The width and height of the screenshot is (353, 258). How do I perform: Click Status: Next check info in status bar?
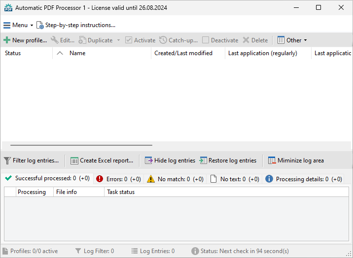[x=240, y=251]
